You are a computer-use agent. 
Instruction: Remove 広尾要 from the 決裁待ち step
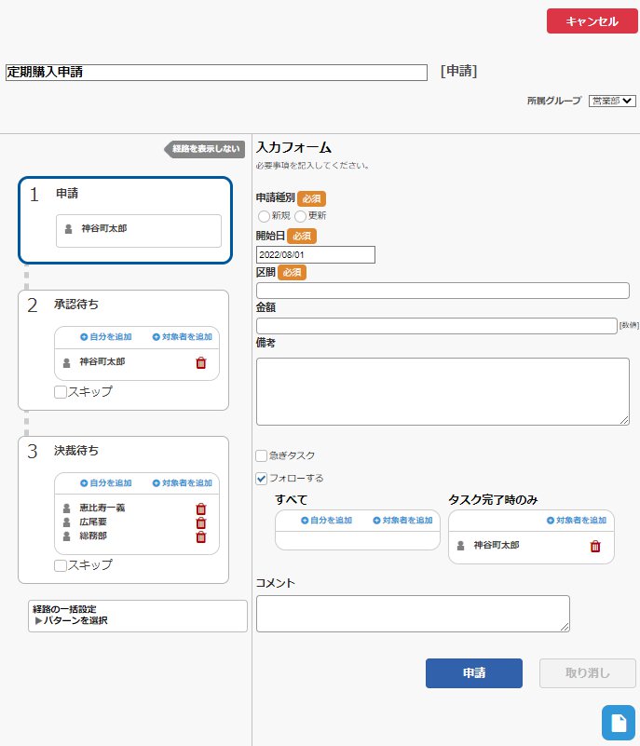coord(200,522)
